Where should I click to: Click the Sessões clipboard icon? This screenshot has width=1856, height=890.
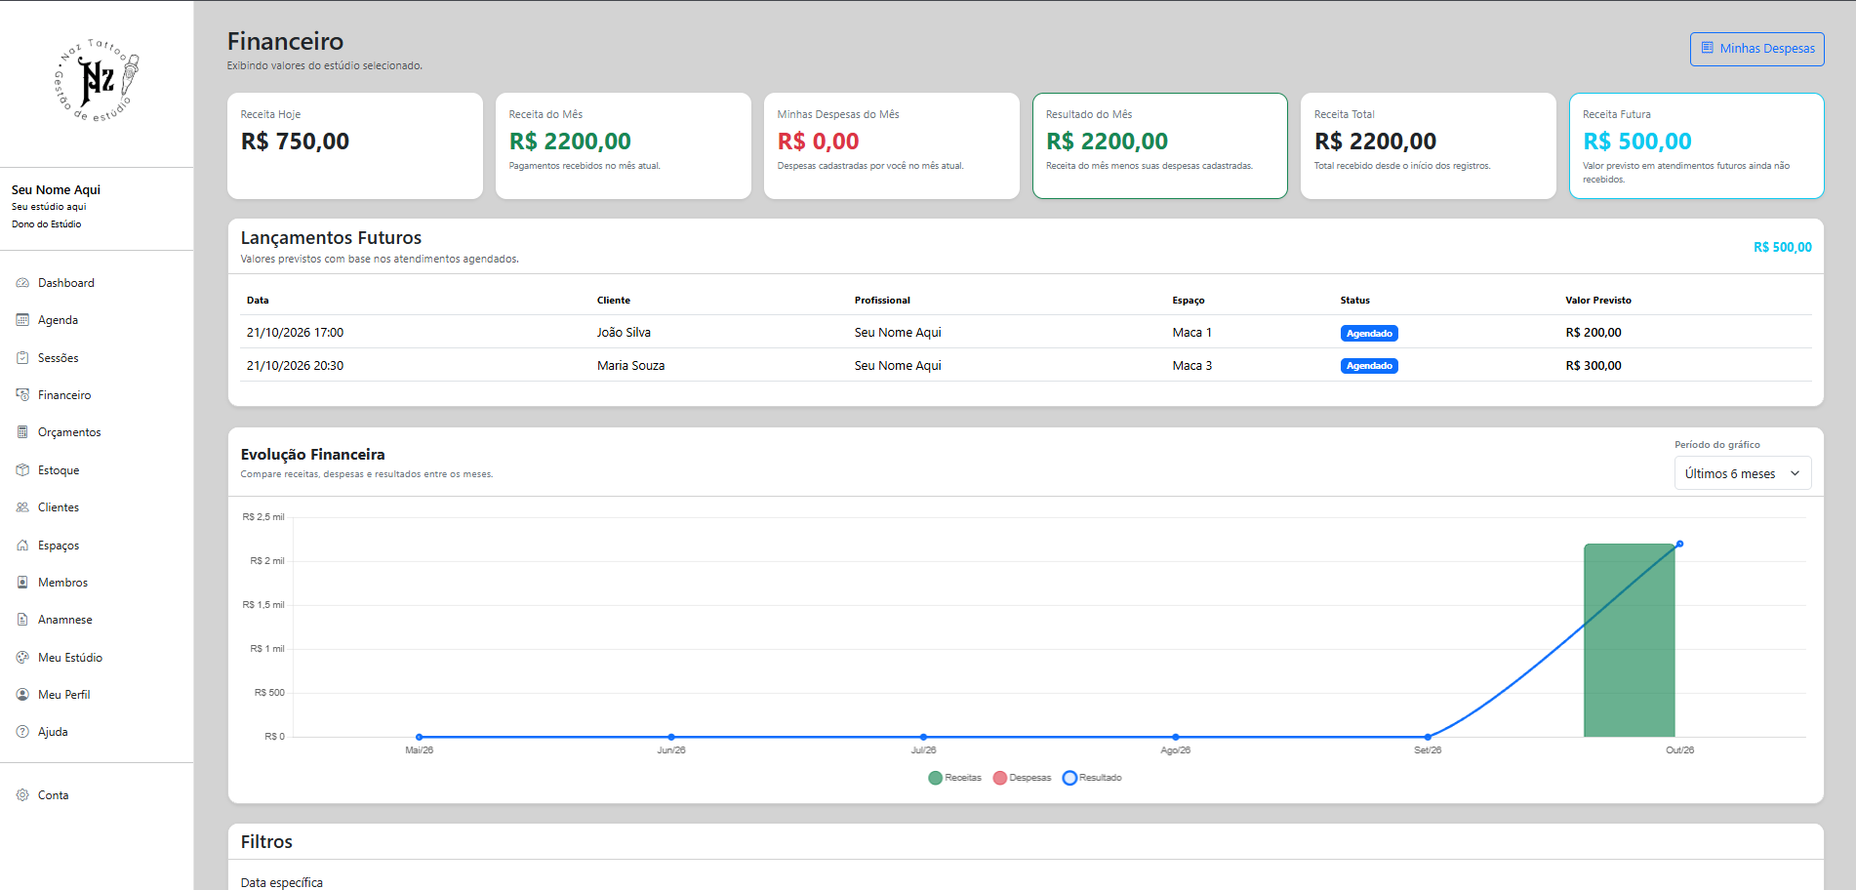point(22,358)
